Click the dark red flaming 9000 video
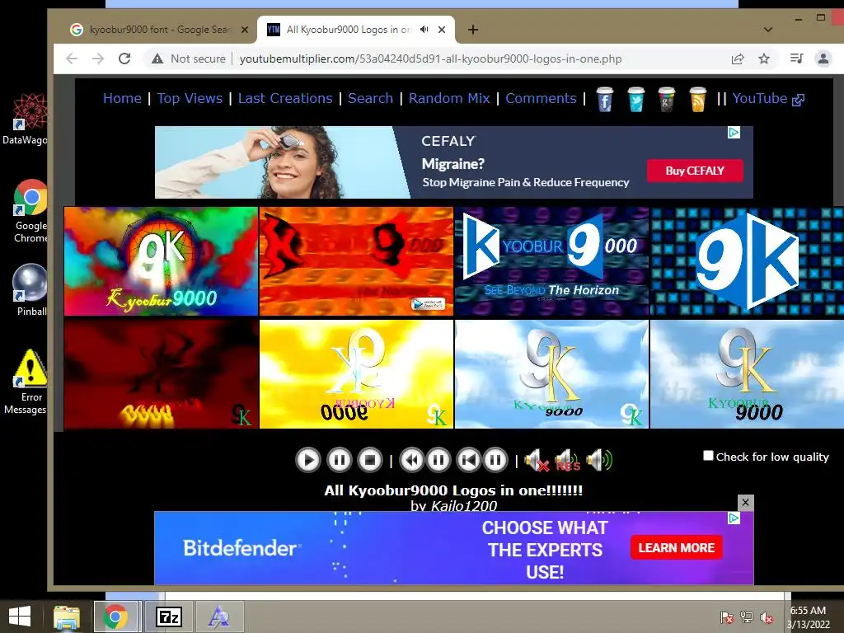 tap(161, 374)
